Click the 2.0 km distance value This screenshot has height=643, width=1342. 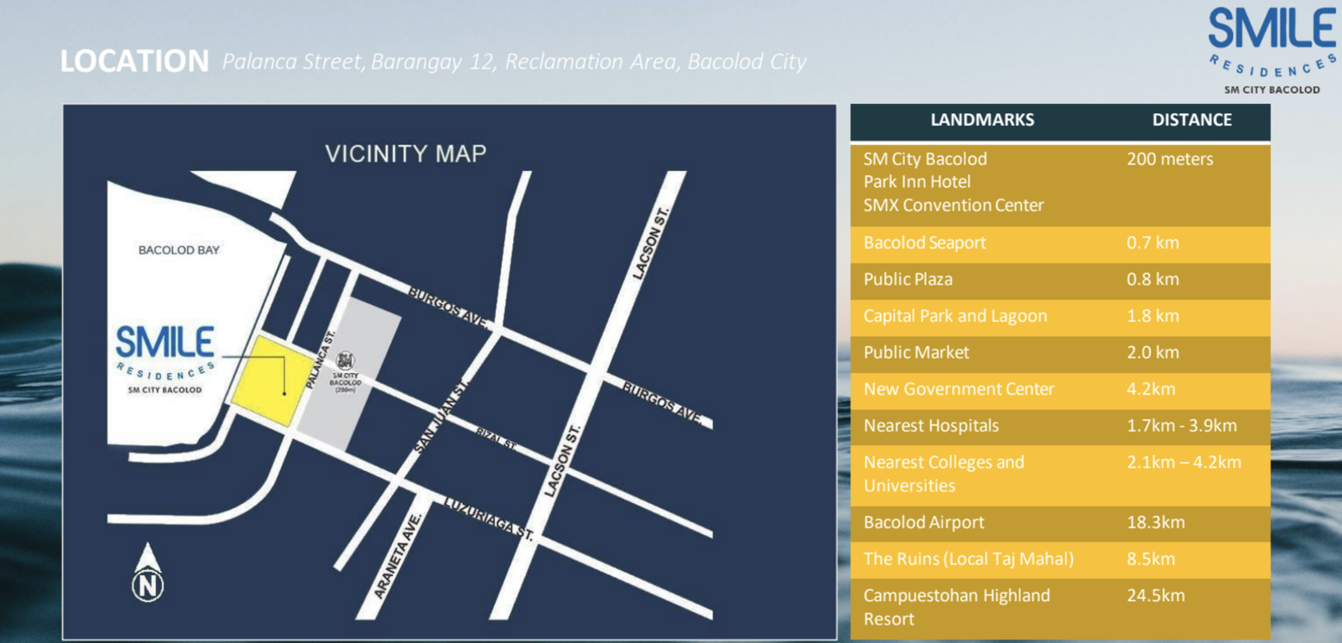pyautogui.click(x=1152, y=353)
